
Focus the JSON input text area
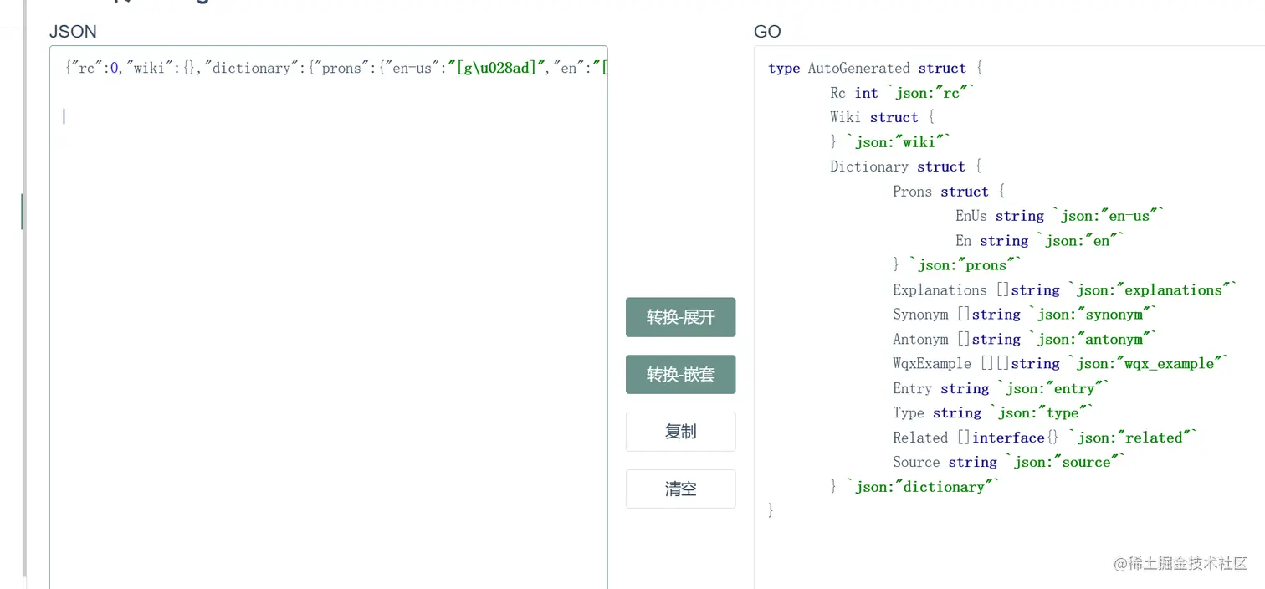(x=329, y=317)
